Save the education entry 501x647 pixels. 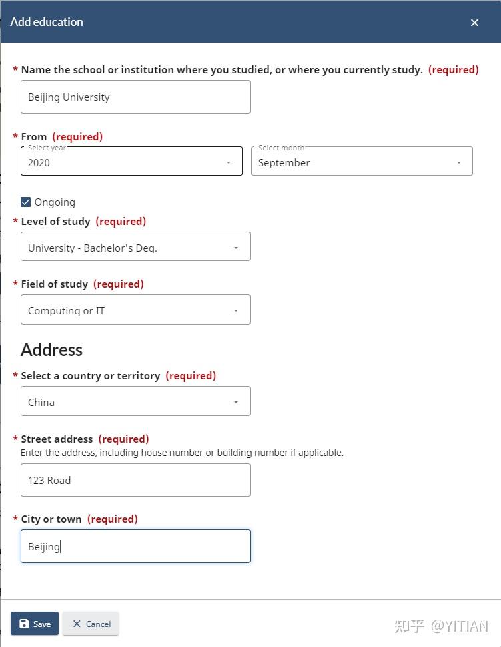[x=35, y=624]
